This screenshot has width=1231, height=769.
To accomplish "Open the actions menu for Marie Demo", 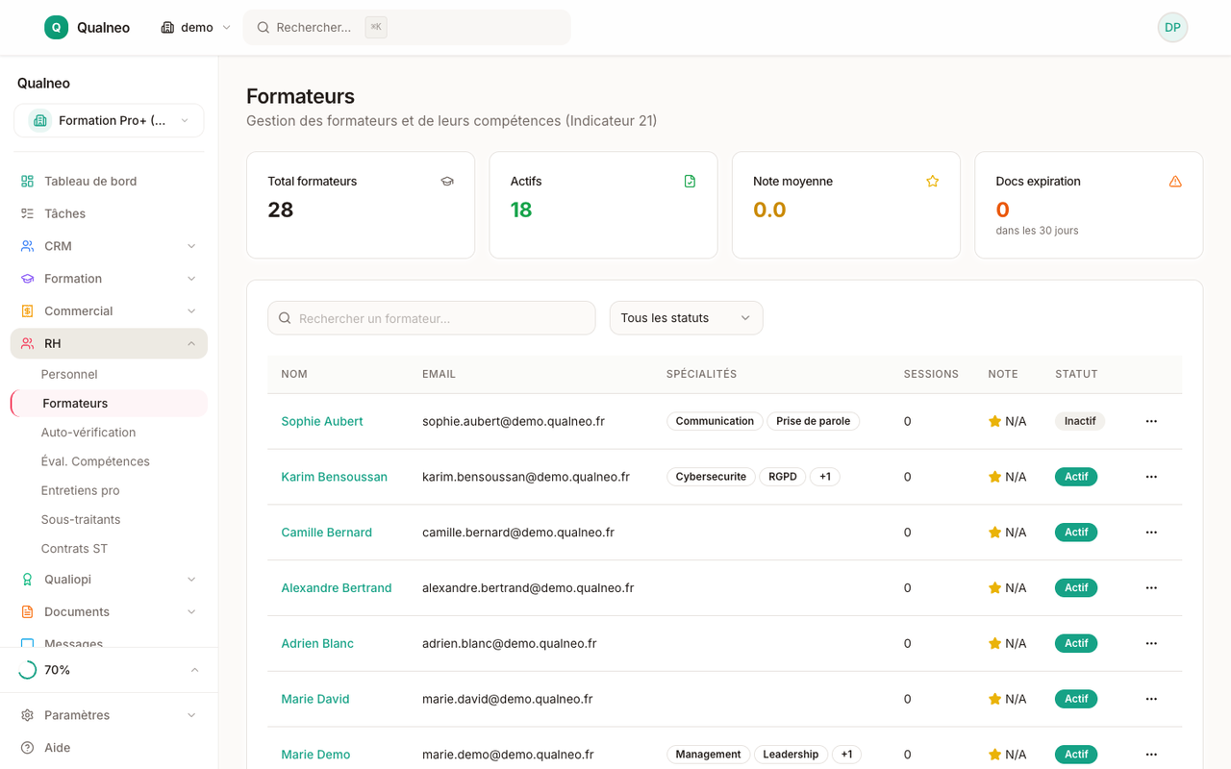I will pos(1151,755).
